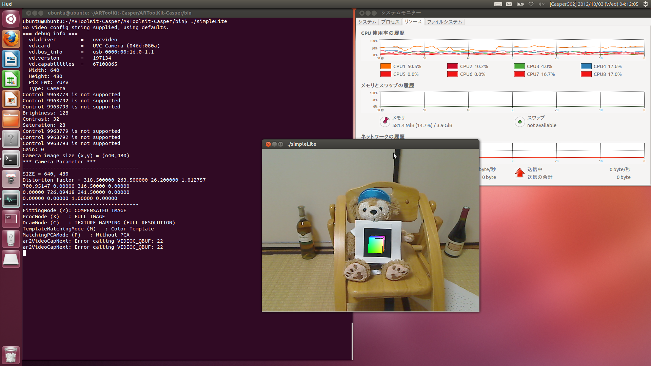Click the memory usage pie color button
Image resolution: width=651 pixels, height=366 pixels.
385,121
